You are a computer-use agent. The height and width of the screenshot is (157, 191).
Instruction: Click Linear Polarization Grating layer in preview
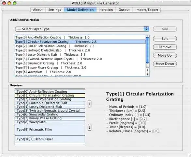pyautogui.click(x=50, y=99)
